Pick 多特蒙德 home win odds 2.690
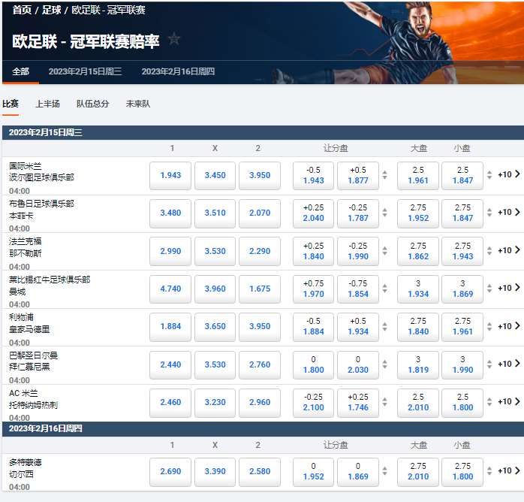This screenshot has height=502, width=524. click(170, 471)
